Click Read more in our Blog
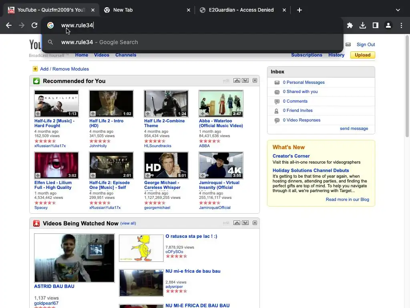This screenshot has width=410, height=308. click(x=347, y=199)
